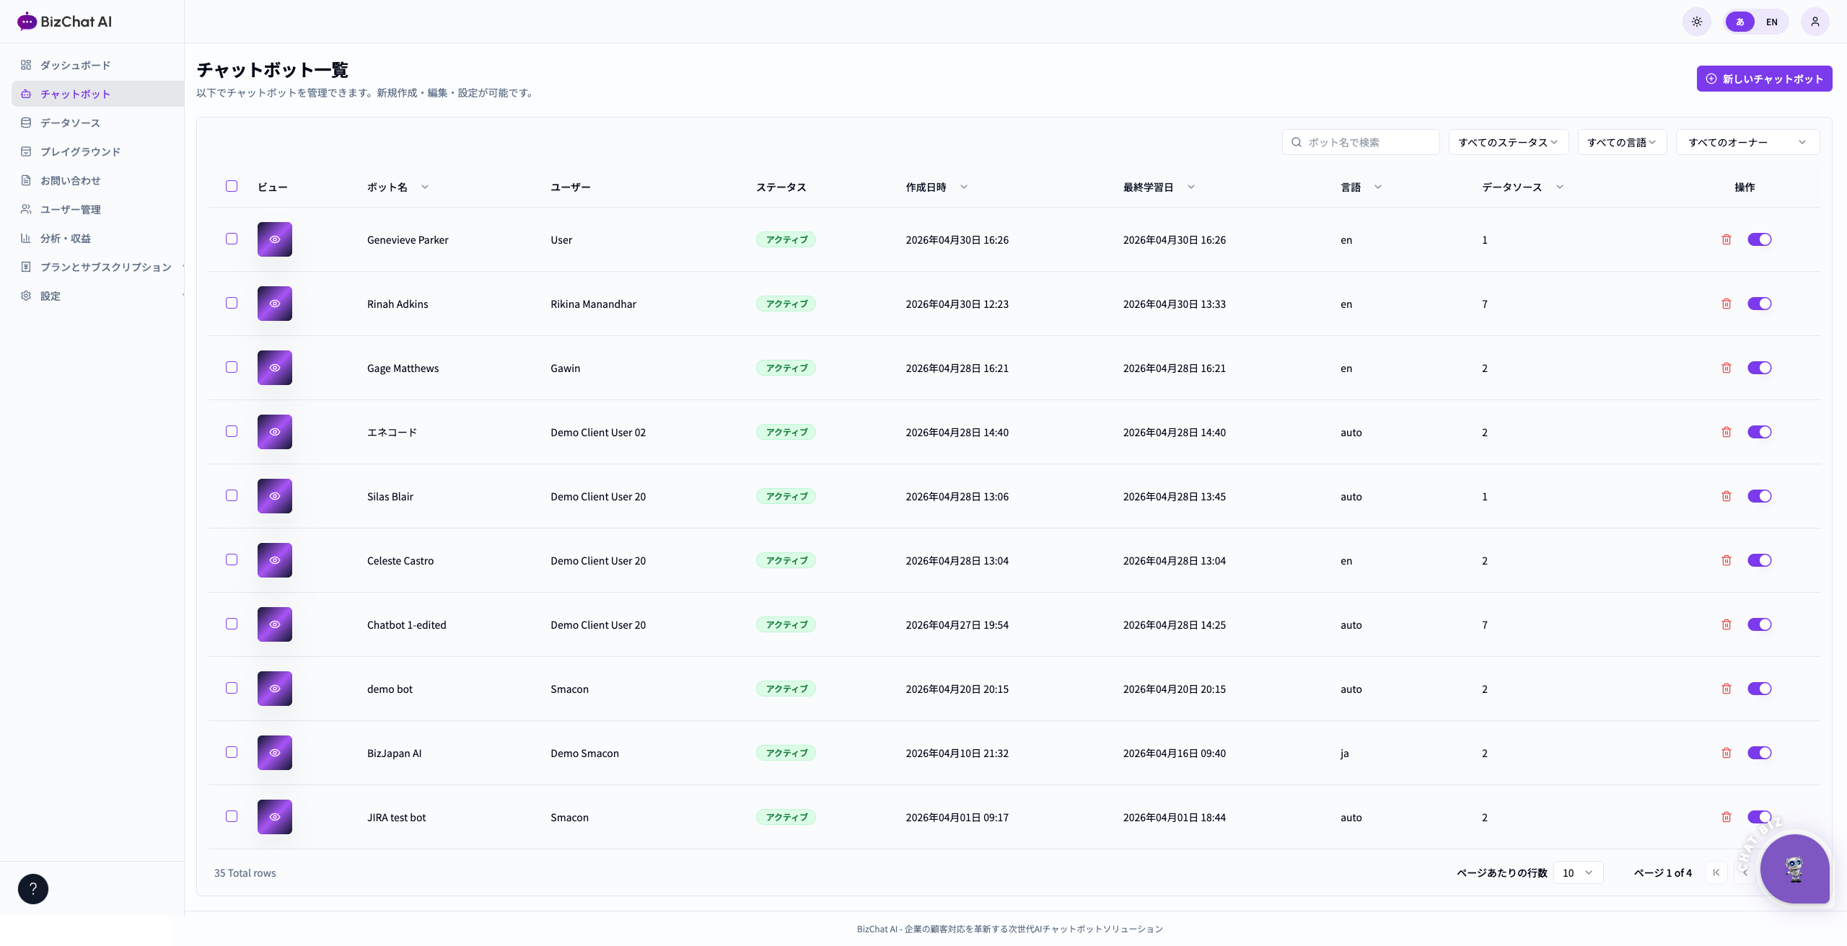The width and height of the screenshot is (1847, 946).
Task: Click the 新しいチャットボット button
Action: click(x=1764, y=79)
